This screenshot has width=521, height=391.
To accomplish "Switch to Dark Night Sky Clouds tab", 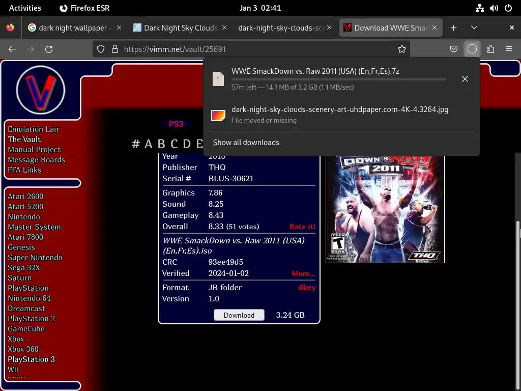I will pos(180,28).
